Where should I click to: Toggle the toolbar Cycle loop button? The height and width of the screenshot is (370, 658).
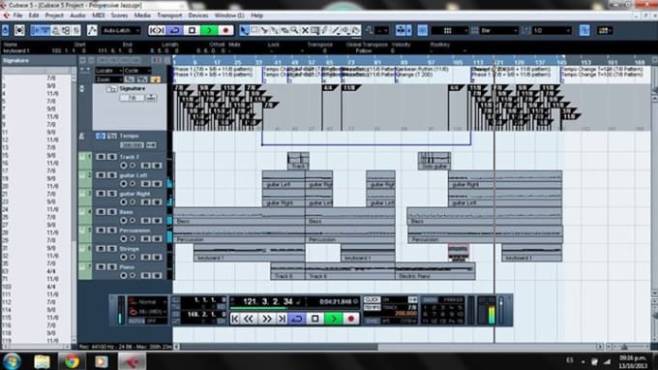(174, 30)
